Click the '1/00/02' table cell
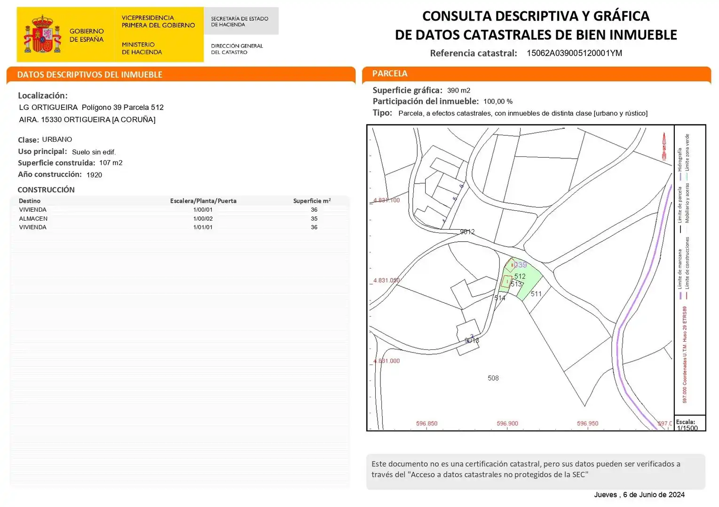 [x=203, y=219]
